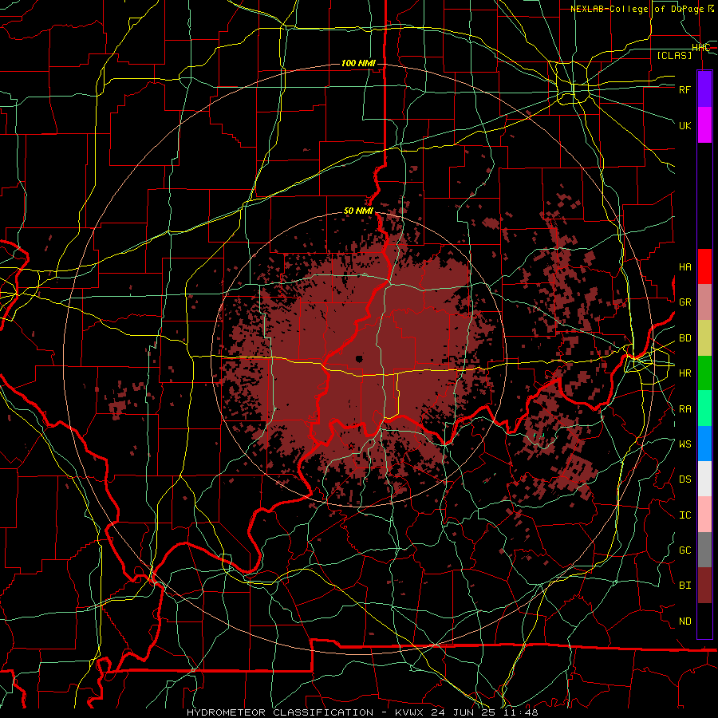
Task: Click the HA legend label
Action: click(684, 267)
